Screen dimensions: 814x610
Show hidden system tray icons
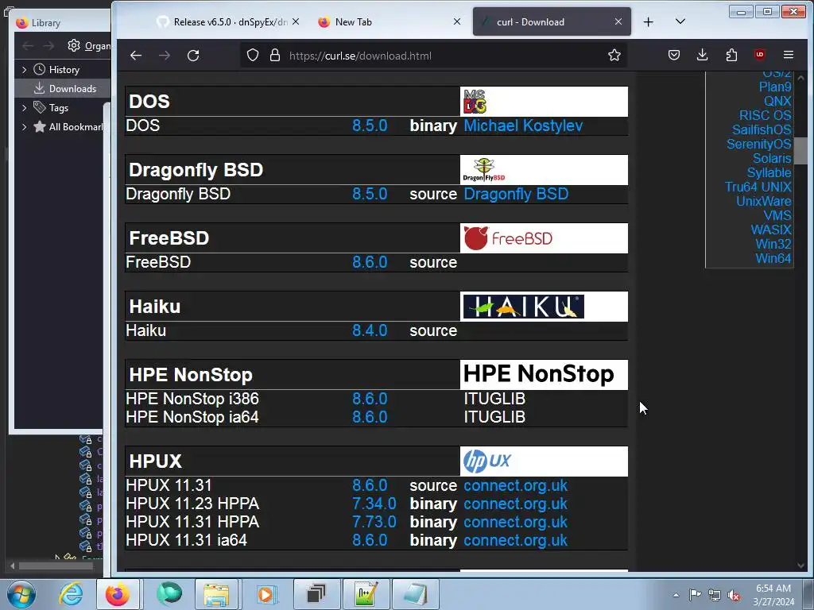tap(676, 595)
